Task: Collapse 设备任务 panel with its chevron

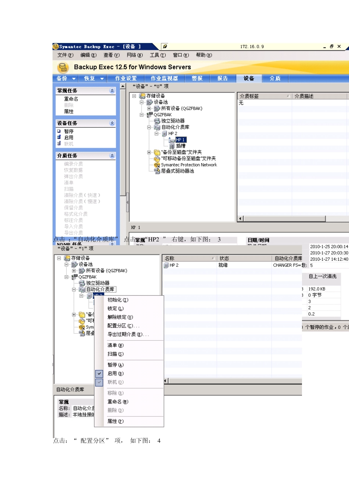Action: click(112, 123)
